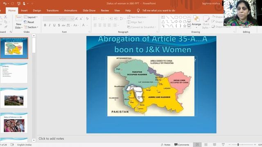
Task: Decrease list indent level
Action: pyautogui.click(x=111, y=19)
